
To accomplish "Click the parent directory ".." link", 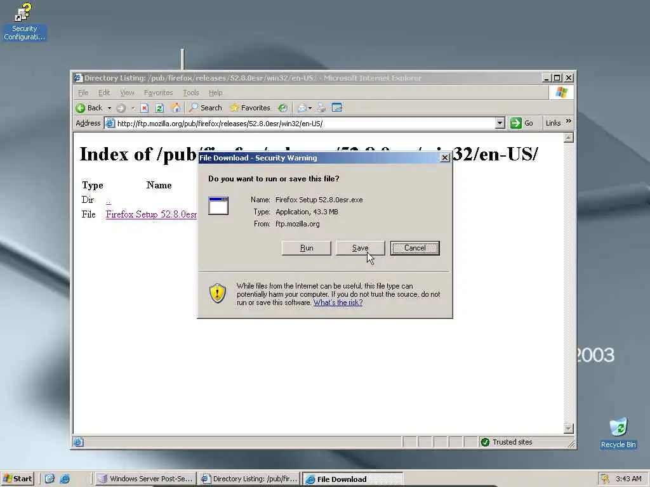I will coord(108,200).
